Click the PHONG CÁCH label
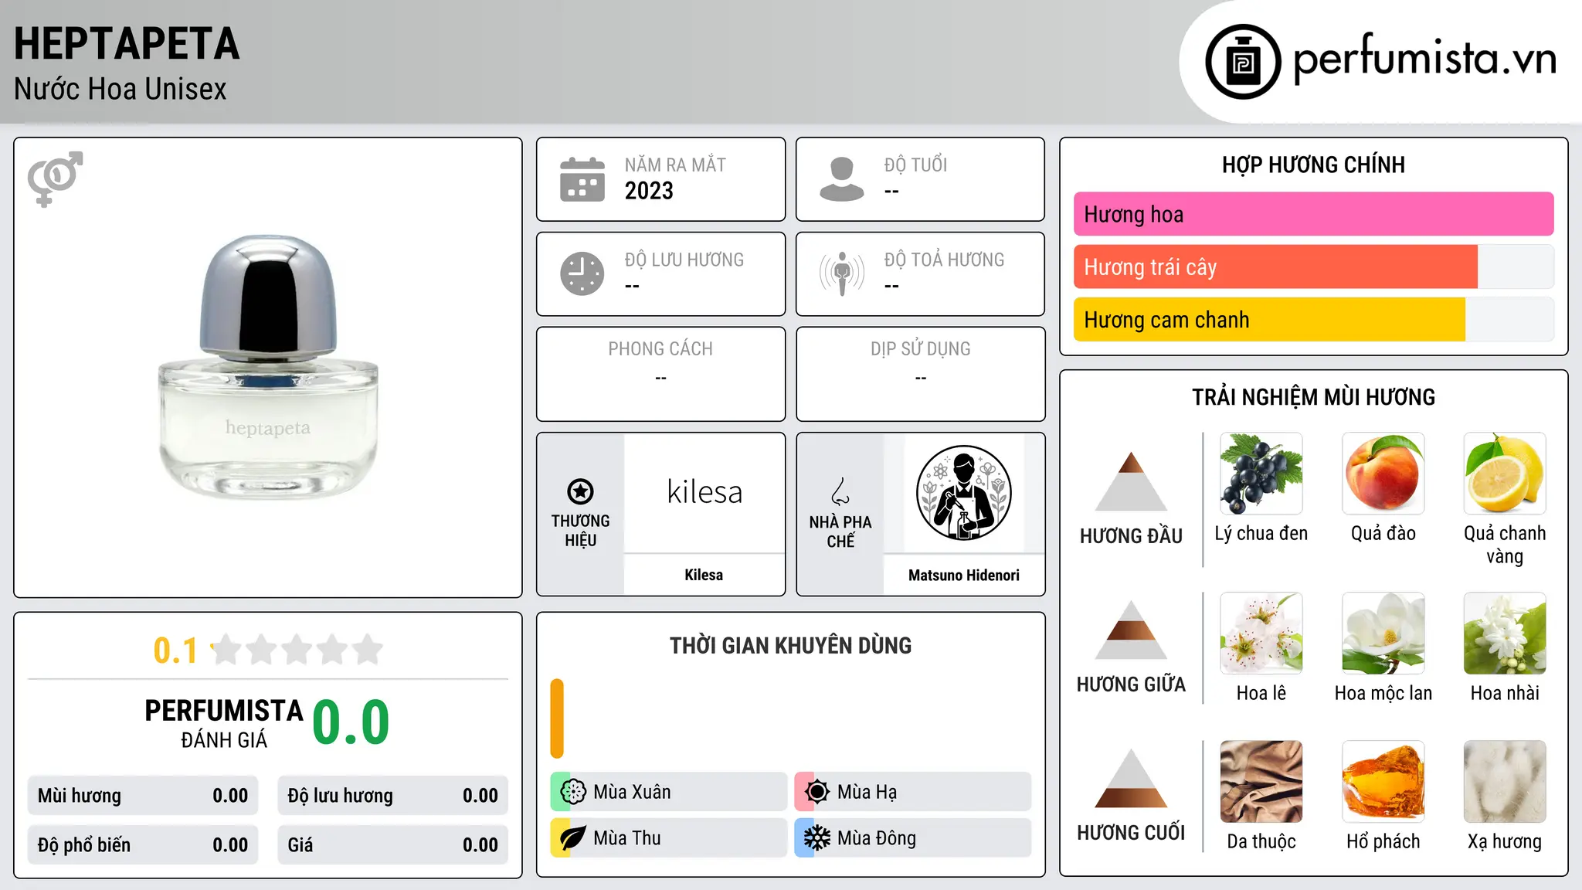 [x=660, y=349]
